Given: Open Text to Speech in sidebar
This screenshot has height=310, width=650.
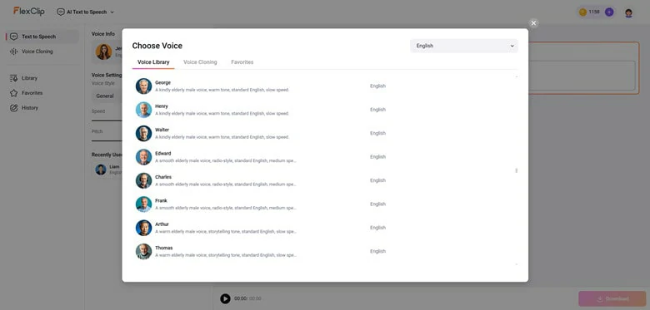Looking at the screenshot, I should coord(42,37).
